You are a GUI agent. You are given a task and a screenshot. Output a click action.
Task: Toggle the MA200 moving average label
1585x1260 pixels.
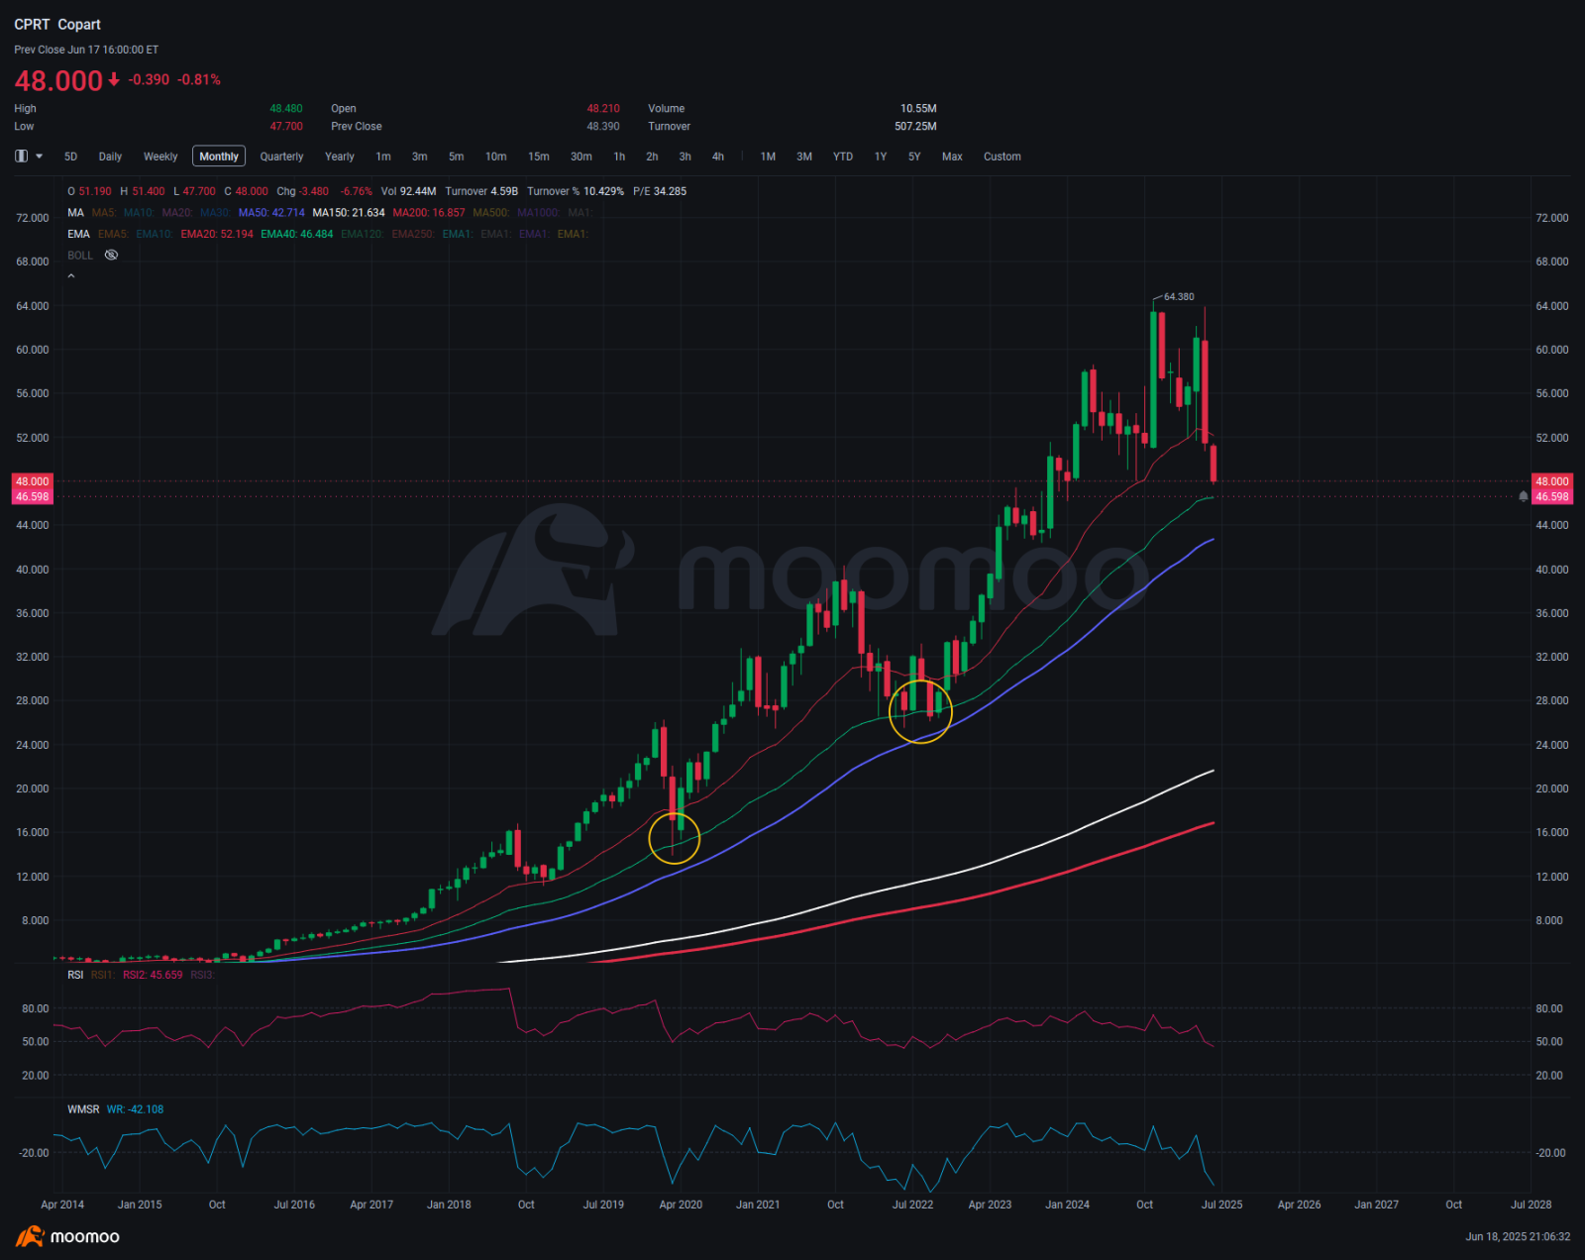[x=429, y=213]
